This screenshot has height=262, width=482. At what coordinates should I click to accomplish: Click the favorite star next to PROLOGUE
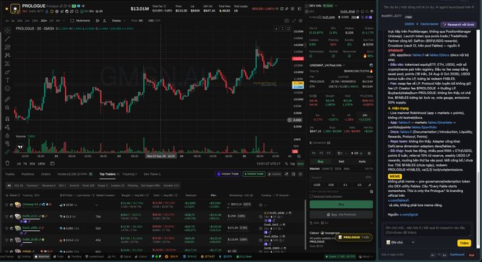[6, 8]
